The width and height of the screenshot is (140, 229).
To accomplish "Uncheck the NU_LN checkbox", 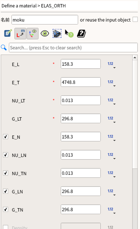I will [6, 155].
